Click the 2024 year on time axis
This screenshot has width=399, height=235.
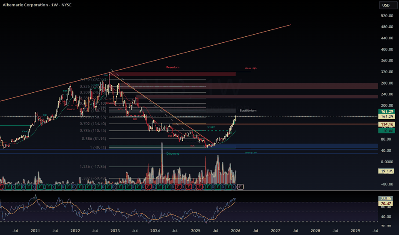(155, 231)
